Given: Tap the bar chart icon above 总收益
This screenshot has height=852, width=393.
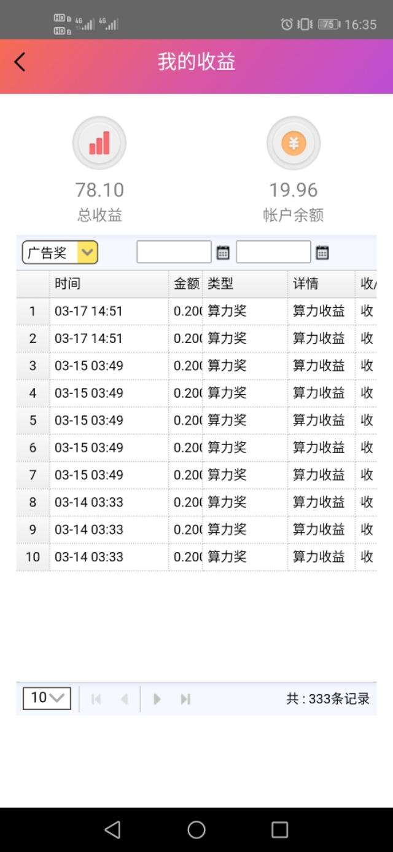Looking at the screenshot, I should (x=99, y=142).
